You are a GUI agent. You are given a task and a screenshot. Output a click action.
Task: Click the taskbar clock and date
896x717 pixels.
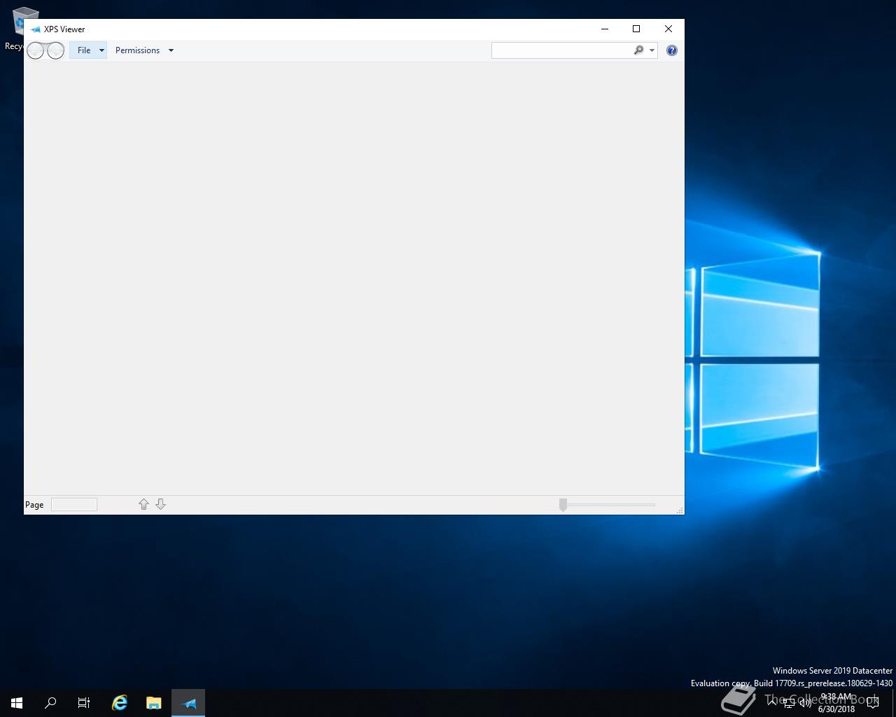[x=836, y=703]
